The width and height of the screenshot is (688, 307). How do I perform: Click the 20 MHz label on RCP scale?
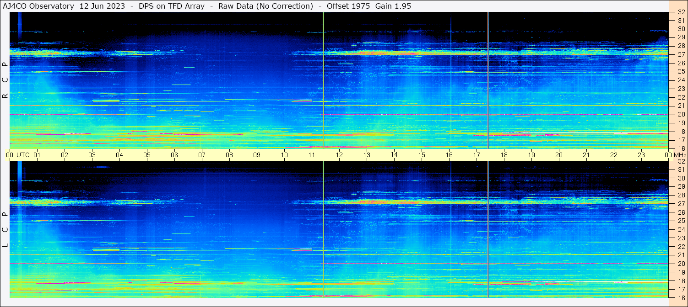pyautogui.click(x=681, y=114)
